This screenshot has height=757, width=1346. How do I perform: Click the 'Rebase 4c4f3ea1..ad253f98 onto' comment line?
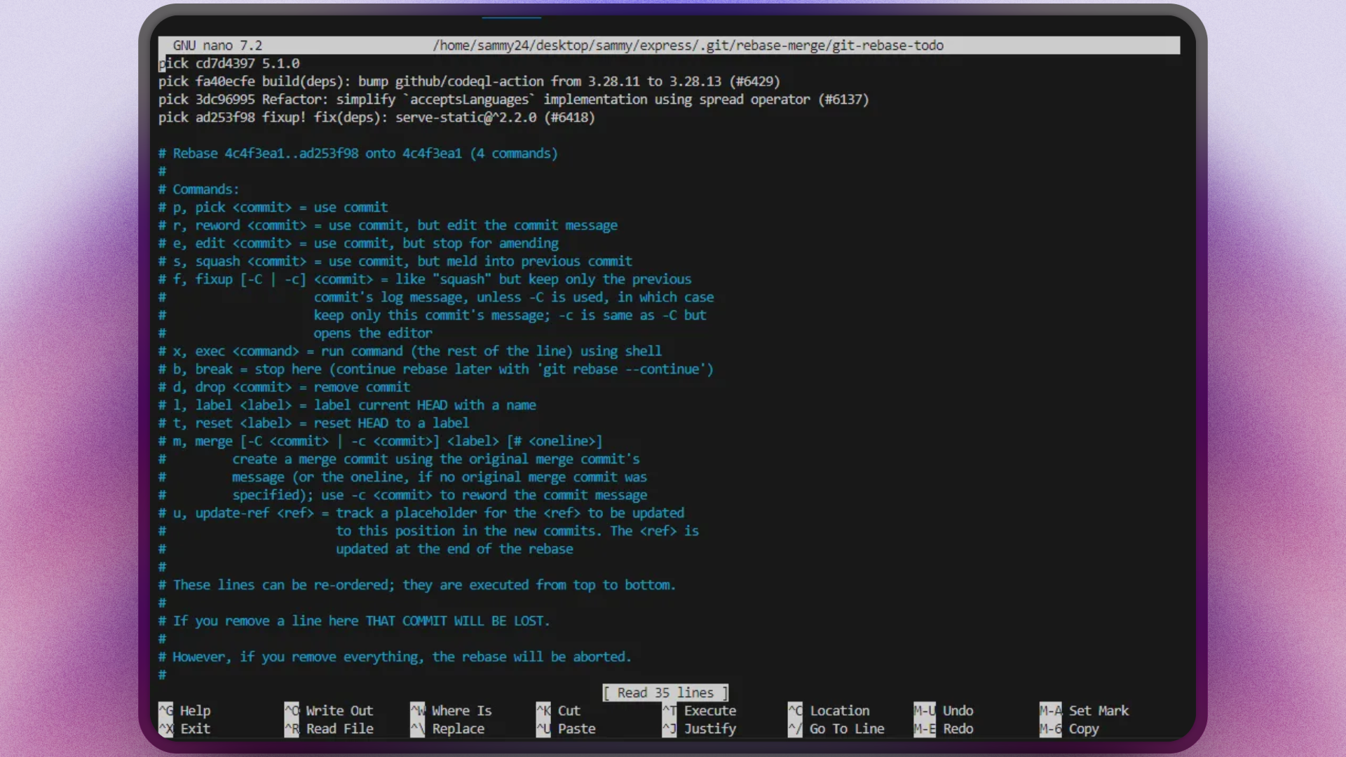coord(358,153)
